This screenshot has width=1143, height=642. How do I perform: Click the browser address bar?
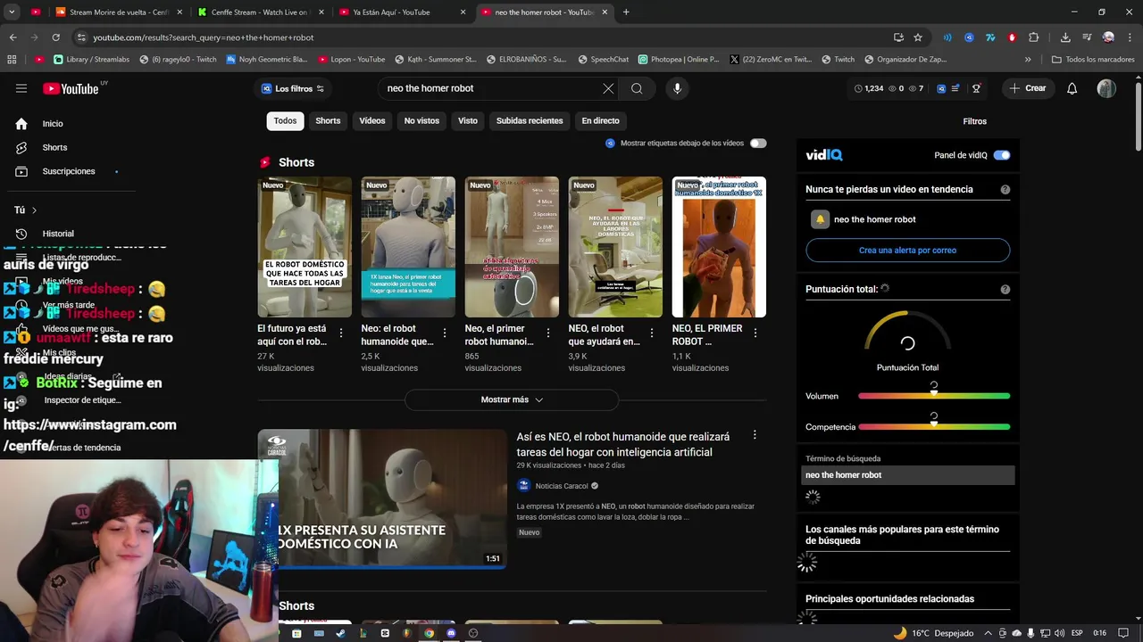coord(482,37)
